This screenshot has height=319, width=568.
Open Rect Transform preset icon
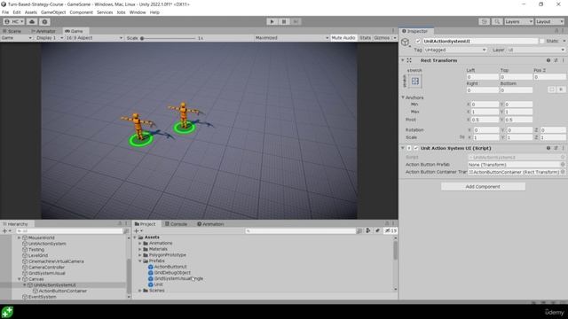point(556,60)
